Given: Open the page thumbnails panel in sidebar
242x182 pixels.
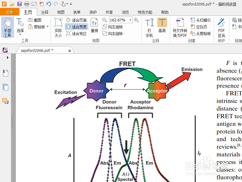Looking at the screenshot, I should [x=5, y=87].
